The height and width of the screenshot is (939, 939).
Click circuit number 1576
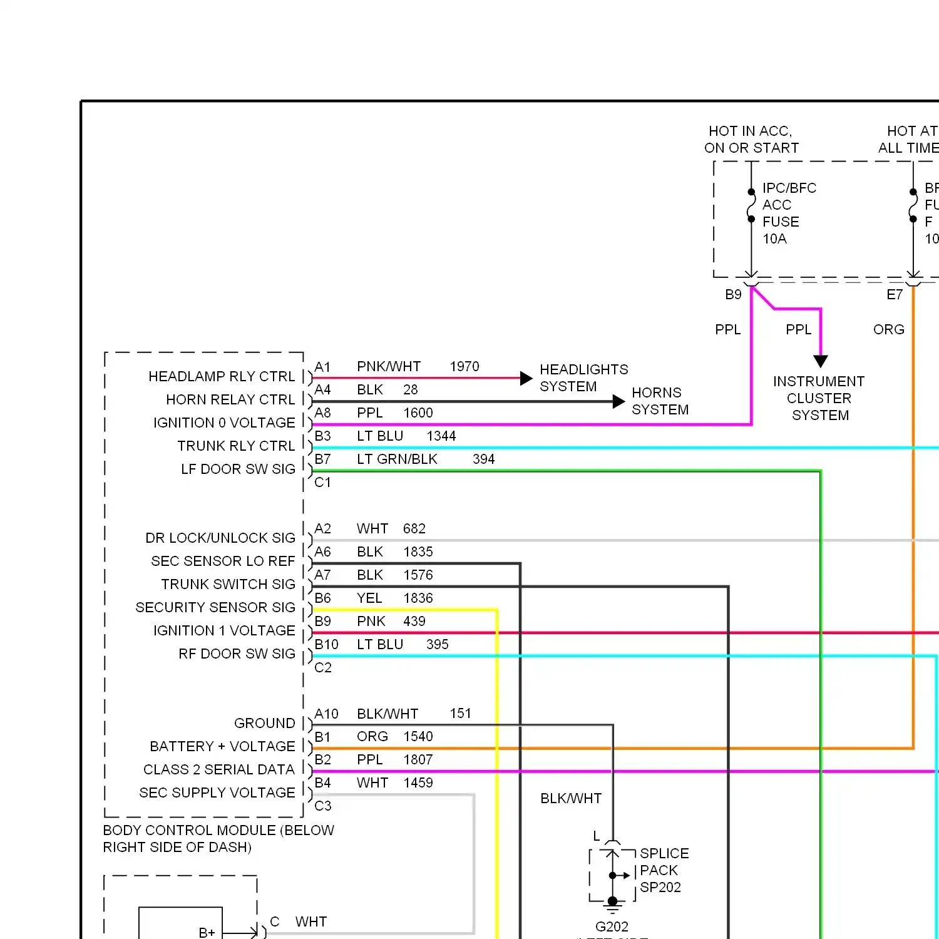pos(418,575)
